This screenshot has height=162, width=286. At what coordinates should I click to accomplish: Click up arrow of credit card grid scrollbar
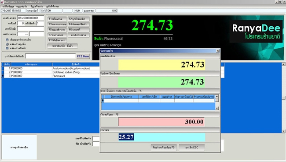[x=216, y=96]
